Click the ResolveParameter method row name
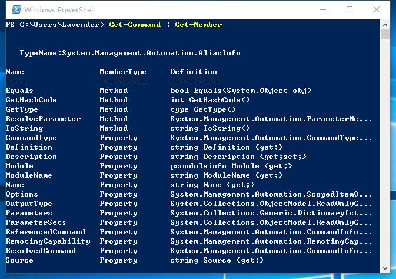Viewport: 396px width, 279px height. [x=43, y=119]
